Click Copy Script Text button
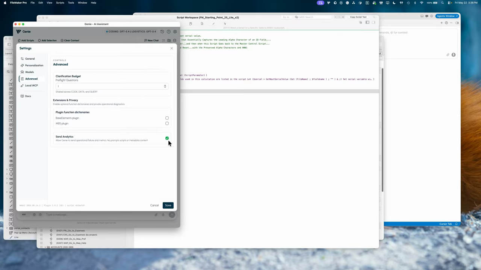Image resolution: width=481 pixels, height=270 pixels. pos(358,17)
